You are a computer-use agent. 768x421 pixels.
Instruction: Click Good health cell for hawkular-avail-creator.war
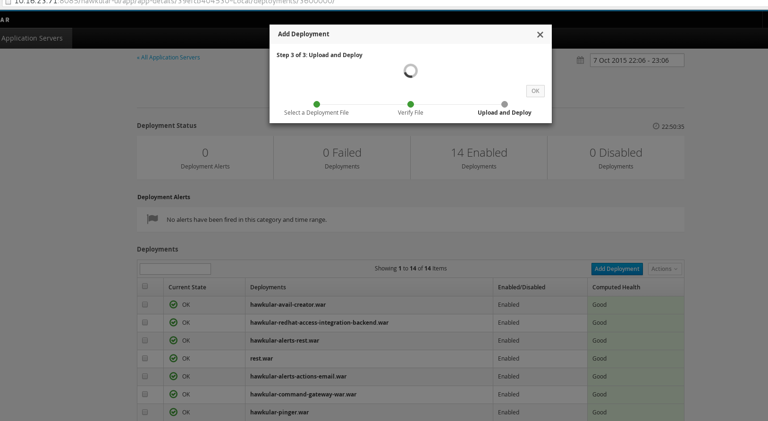(x=636, y=305)
